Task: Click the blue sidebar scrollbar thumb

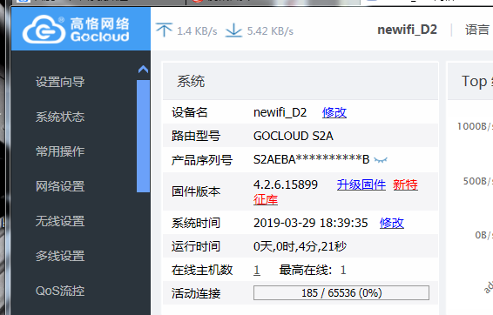Action: coord(143,136)
